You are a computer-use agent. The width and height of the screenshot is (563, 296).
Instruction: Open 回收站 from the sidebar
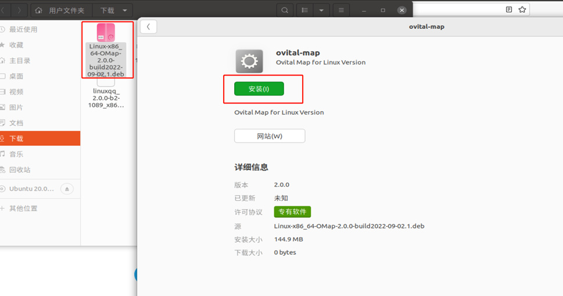click(x=20, y=170)
